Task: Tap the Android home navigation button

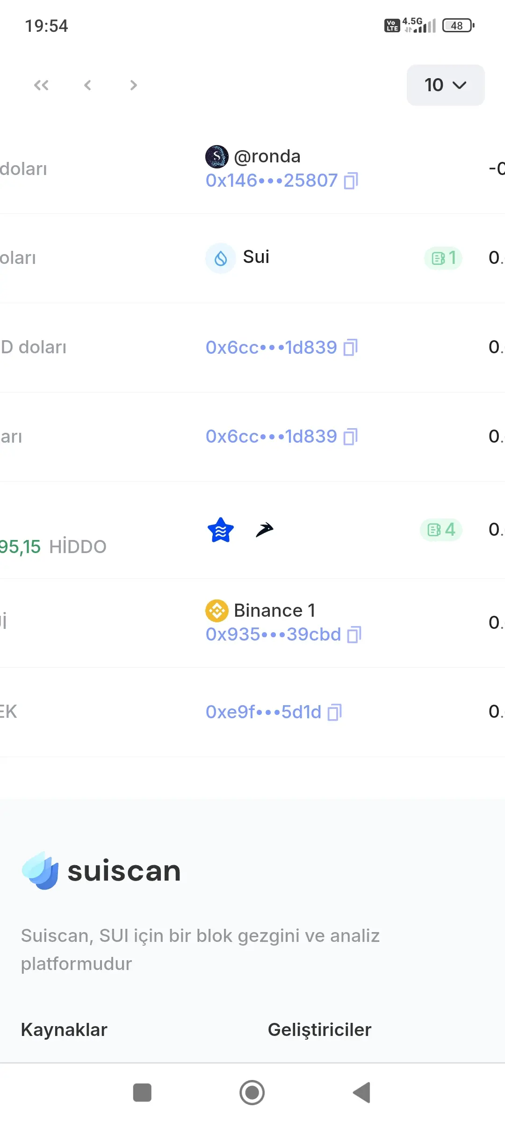Action: [252, 1093]
